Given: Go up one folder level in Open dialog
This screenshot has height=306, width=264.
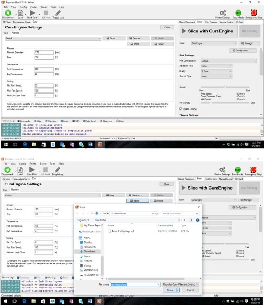Looking at the screenshot, I should click(92, 214).
